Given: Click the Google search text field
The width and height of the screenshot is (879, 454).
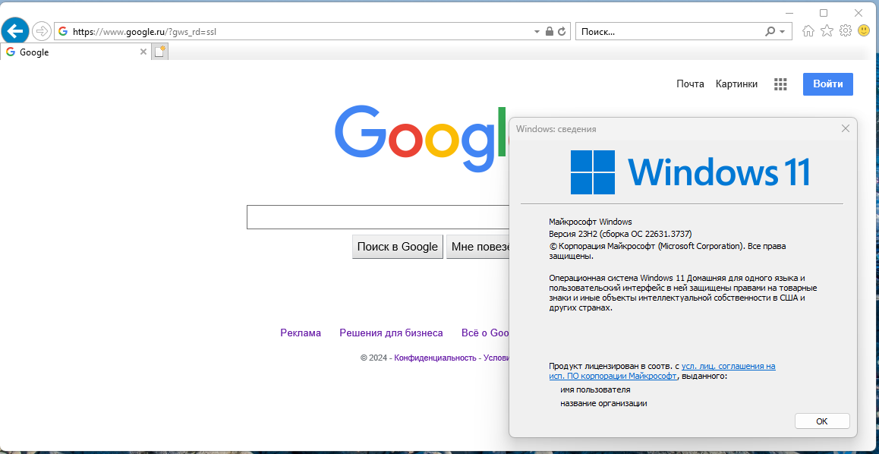Looking at the screenshot, I should click(x=378, y=217).
